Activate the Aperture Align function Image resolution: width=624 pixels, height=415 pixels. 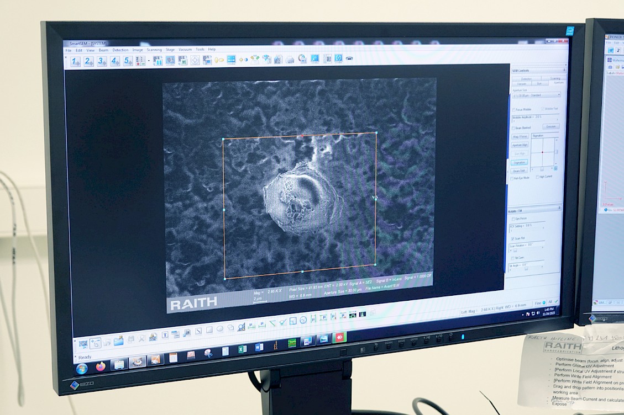click(520, 145)
